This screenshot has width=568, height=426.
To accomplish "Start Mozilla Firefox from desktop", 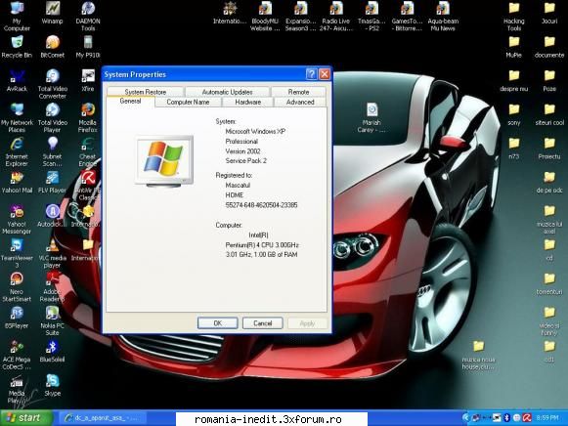I will (x=88, y=118).
